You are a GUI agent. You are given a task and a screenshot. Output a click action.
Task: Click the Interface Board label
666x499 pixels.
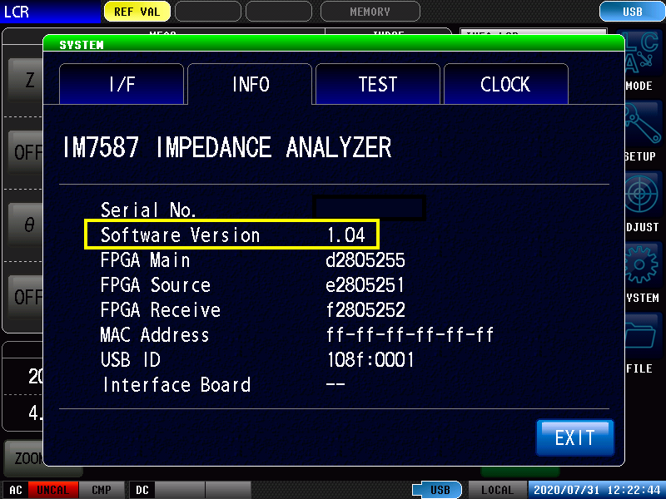[176, 385]
